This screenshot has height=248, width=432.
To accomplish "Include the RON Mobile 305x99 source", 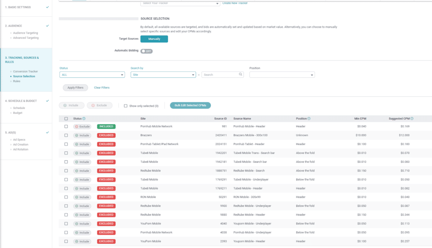I will click(x=82, y=197).
